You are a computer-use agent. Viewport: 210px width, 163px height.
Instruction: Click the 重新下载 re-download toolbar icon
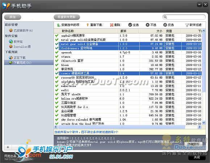88,25
